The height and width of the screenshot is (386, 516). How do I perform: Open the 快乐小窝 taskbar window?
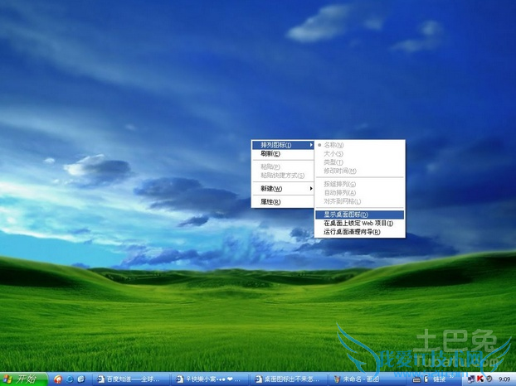coord(207,379)
